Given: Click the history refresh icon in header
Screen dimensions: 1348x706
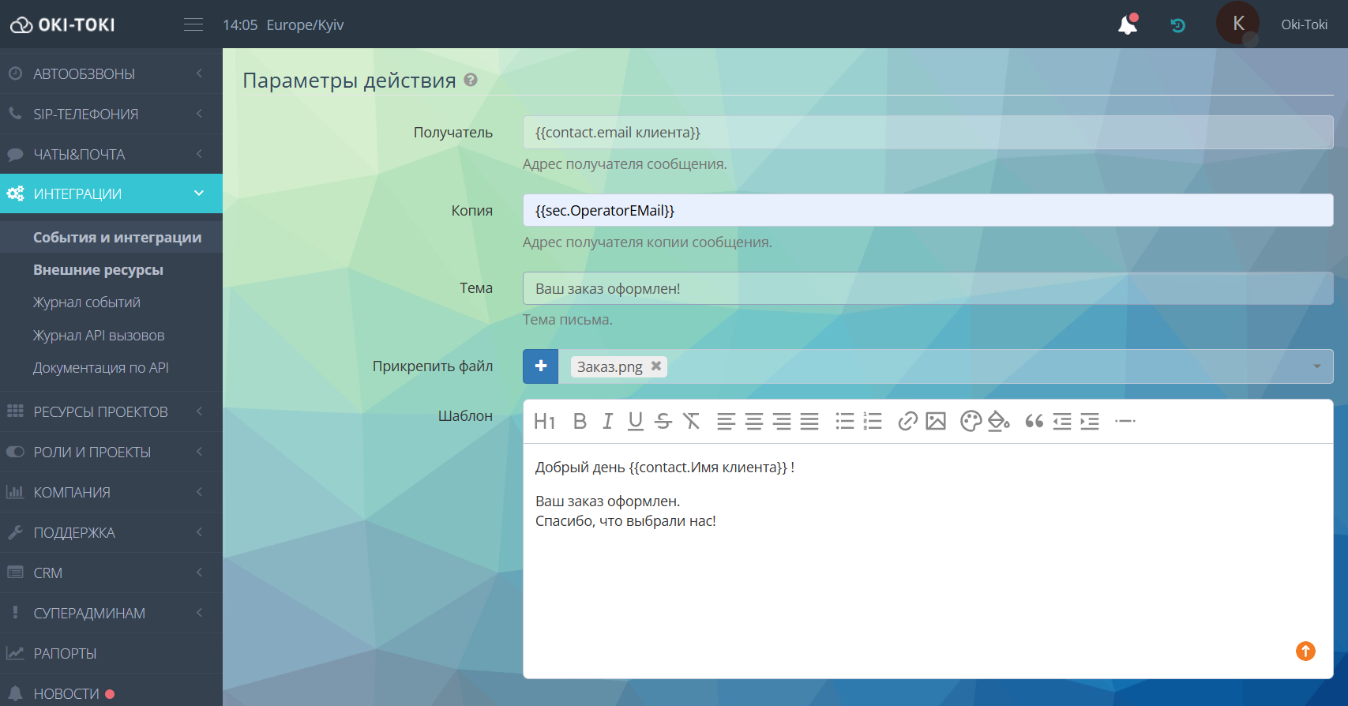Looking at the screenshot, I should (1177, 25).
